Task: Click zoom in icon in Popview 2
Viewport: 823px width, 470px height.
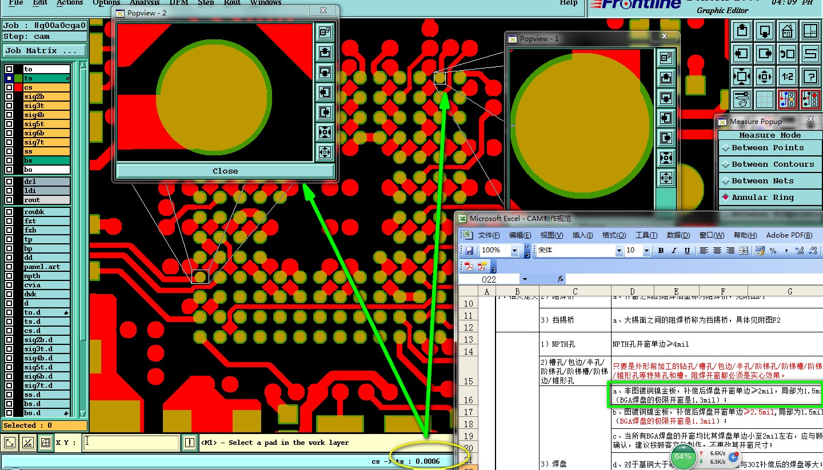Action: click(325, 132)
